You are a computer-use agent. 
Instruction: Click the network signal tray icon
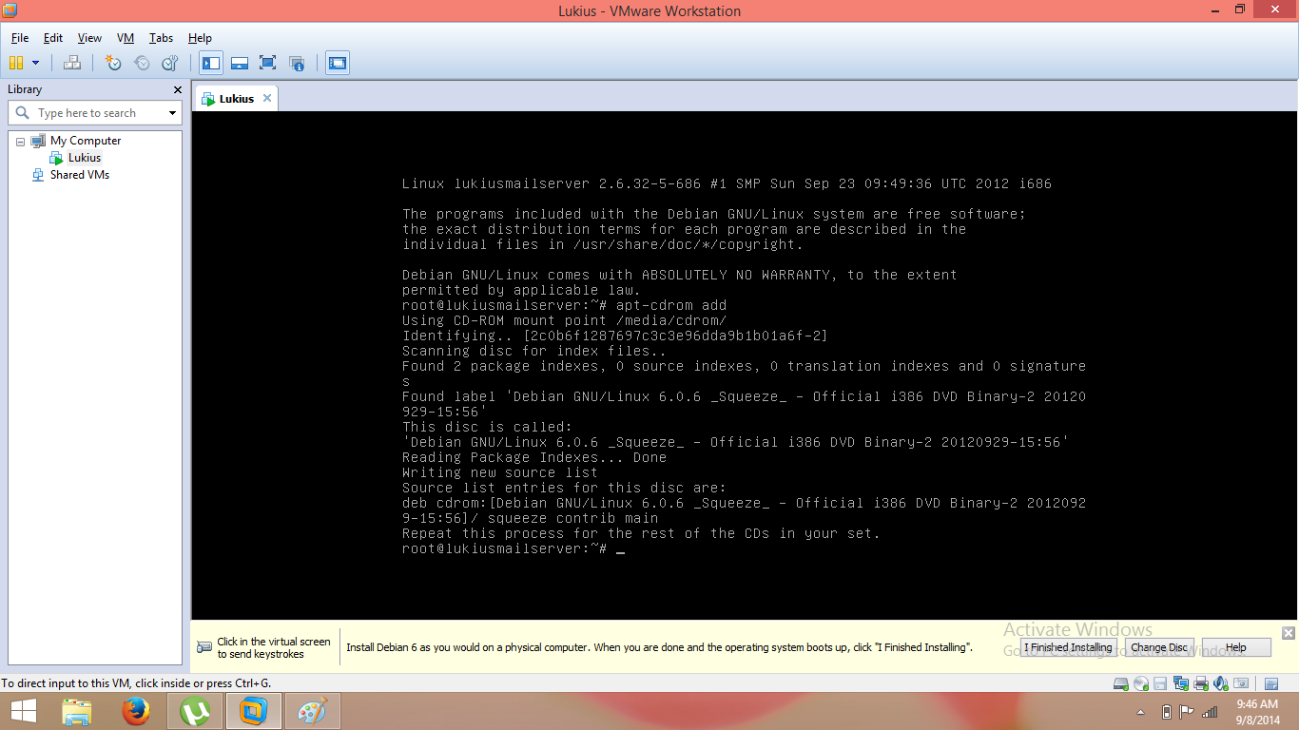[1210, 712]
